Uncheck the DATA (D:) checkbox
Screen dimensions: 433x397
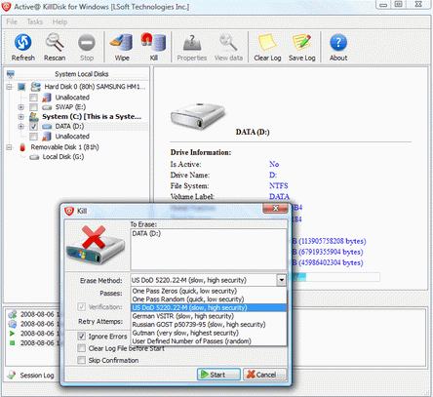click(33, 127)
